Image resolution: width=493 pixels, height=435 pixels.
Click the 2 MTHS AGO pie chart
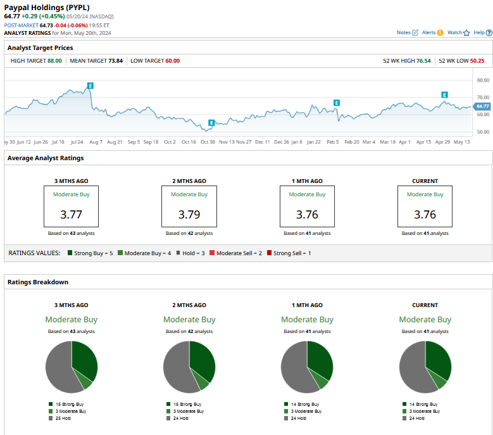coord(189,367)
